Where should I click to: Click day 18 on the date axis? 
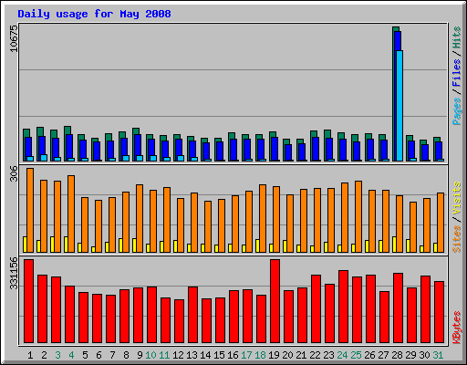coord(260,355)
